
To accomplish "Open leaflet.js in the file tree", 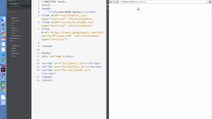I will pyautogui.click(x=14, y=51).
